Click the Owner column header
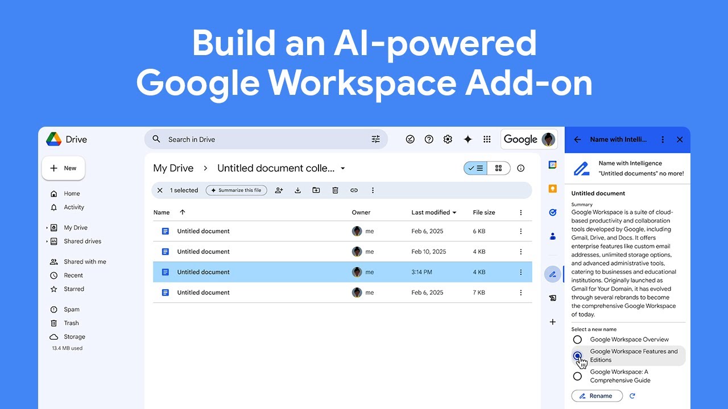This screenshot has height=409, width=728. point(361,212)
